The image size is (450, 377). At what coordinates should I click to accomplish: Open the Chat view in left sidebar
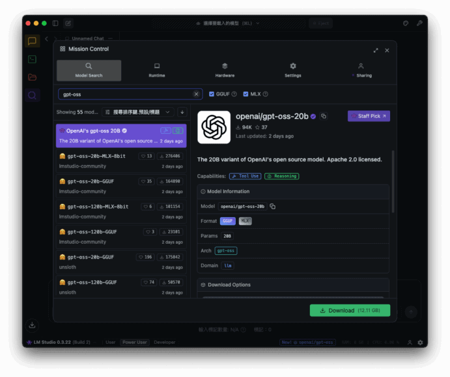[x=32, y=41]
